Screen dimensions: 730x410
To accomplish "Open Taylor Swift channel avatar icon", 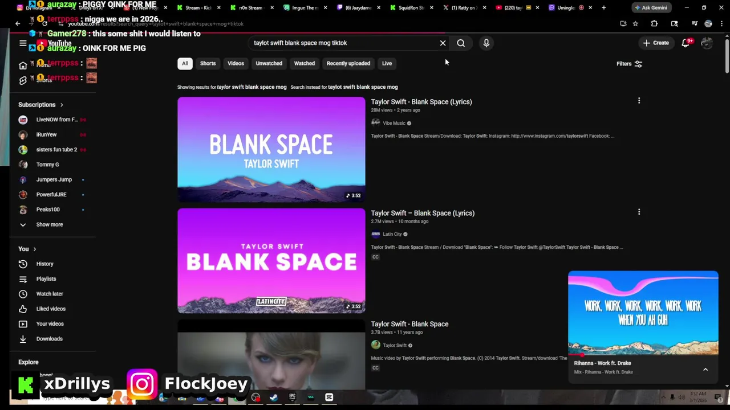I will pos(375,345).
